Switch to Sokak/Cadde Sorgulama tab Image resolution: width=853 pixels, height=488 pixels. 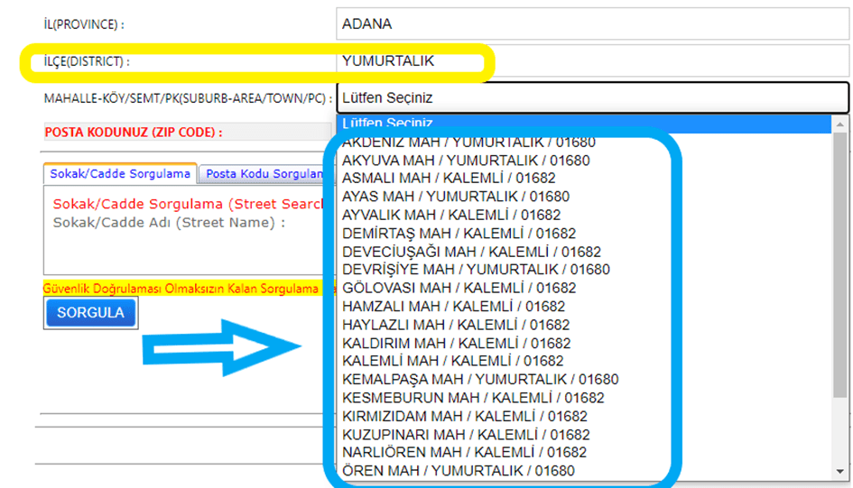click(x=120, y=173)
